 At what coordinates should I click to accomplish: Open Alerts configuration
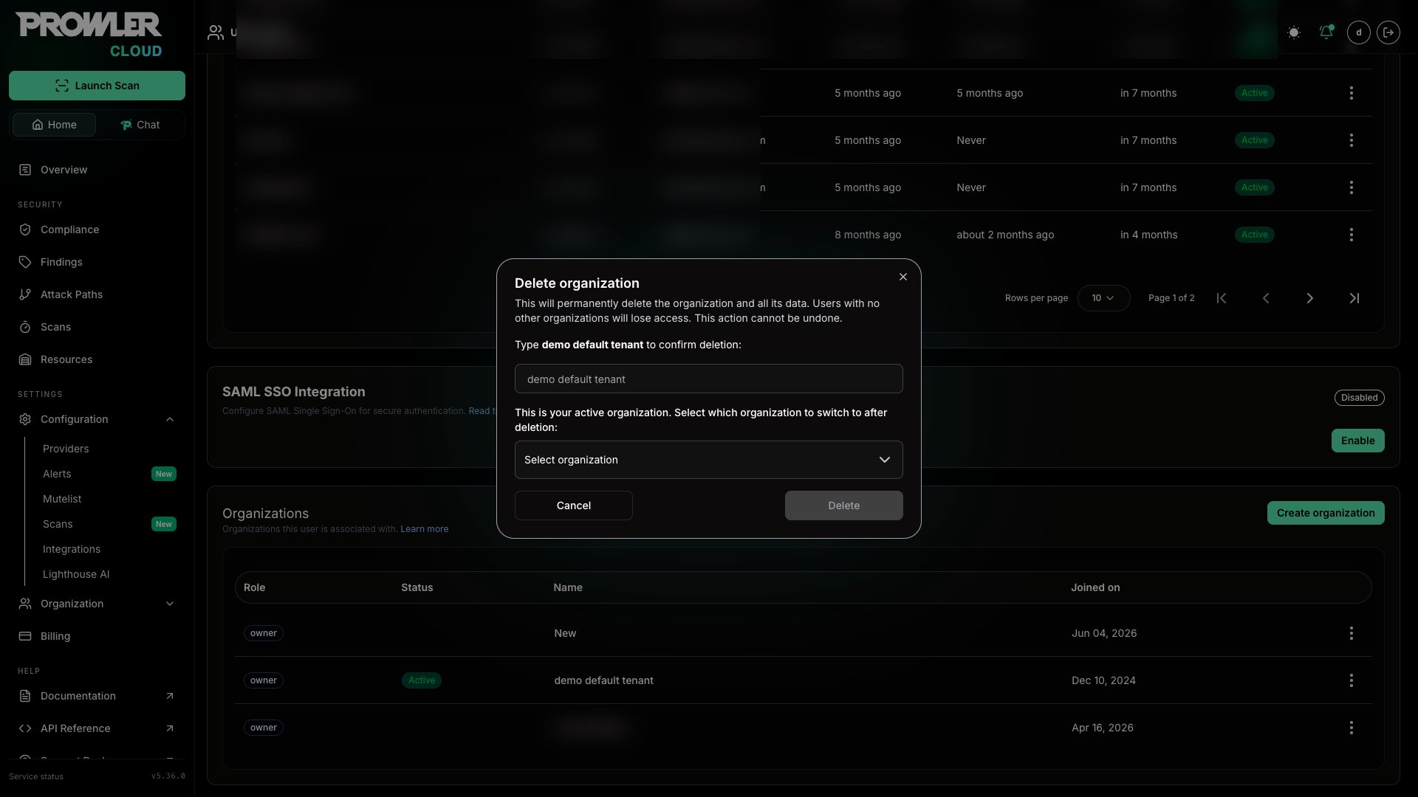pos(57,474)
